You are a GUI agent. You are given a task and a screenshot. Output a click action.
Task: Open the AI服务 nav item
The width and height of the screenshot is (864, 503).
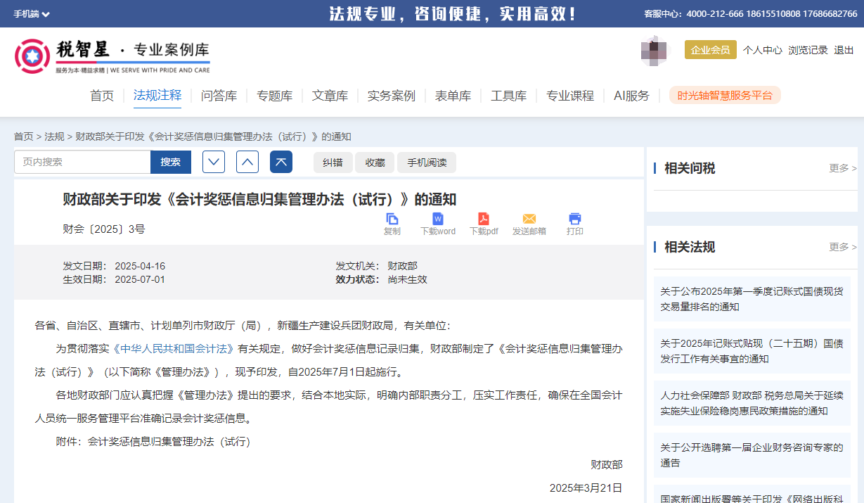click(x=631, y=96)
